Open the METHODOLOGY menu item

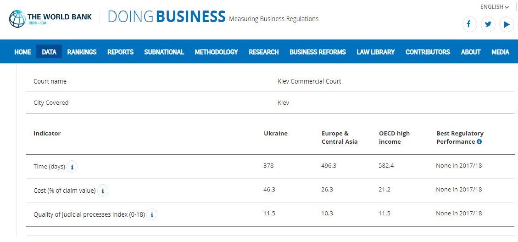click(x=217, y=52)
